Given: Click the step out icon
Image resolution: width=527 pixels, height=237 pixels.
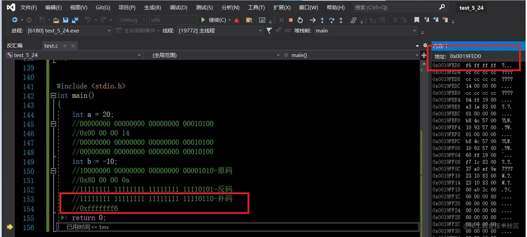Looking at the screenshot, I should point(341,20).
